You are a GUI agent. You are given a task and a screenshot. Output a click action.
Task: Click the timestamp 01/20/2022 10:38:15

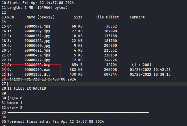tap(150, 74)
